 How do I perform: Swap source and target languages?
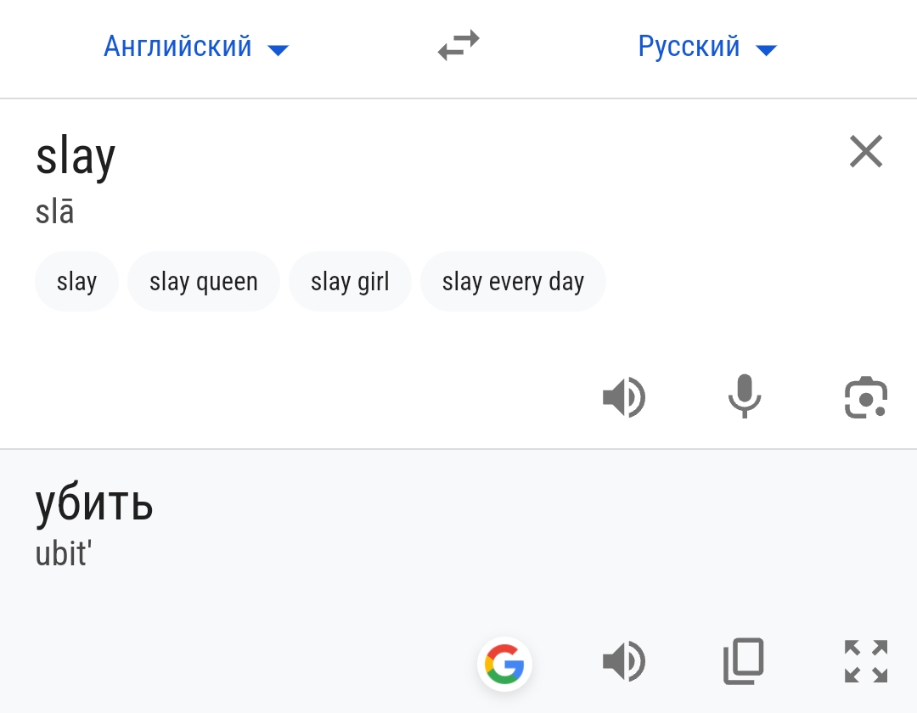coord(458,46)
